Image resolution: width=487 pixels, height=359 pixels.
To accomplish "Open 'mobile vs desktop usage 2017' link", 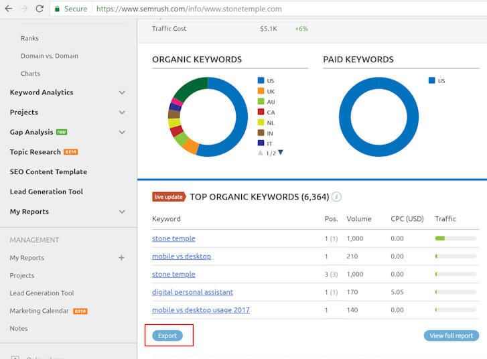I will pyautogui.click(x=201, y=310).
